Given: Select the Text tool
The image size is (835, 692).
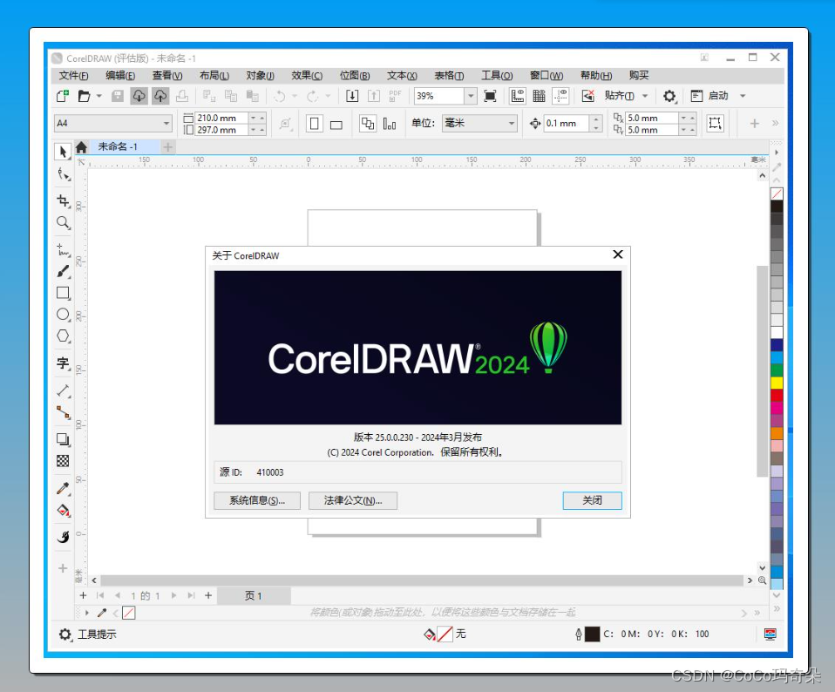Looking at the screenshot, I should (64, 363).
